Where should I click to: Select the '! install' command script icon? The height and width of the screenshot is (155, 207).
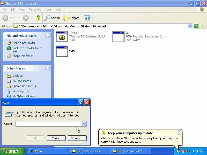(62, 36)
